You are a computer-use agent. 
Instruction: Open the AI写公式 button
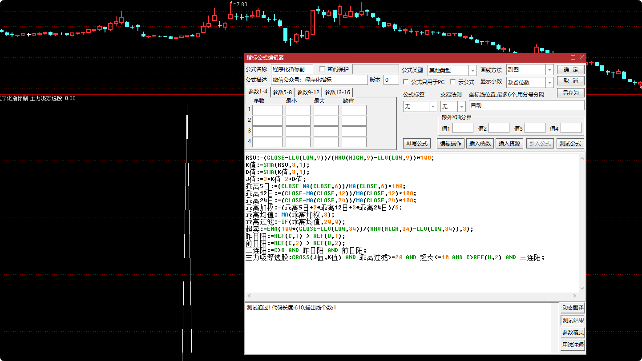[417, 144]
